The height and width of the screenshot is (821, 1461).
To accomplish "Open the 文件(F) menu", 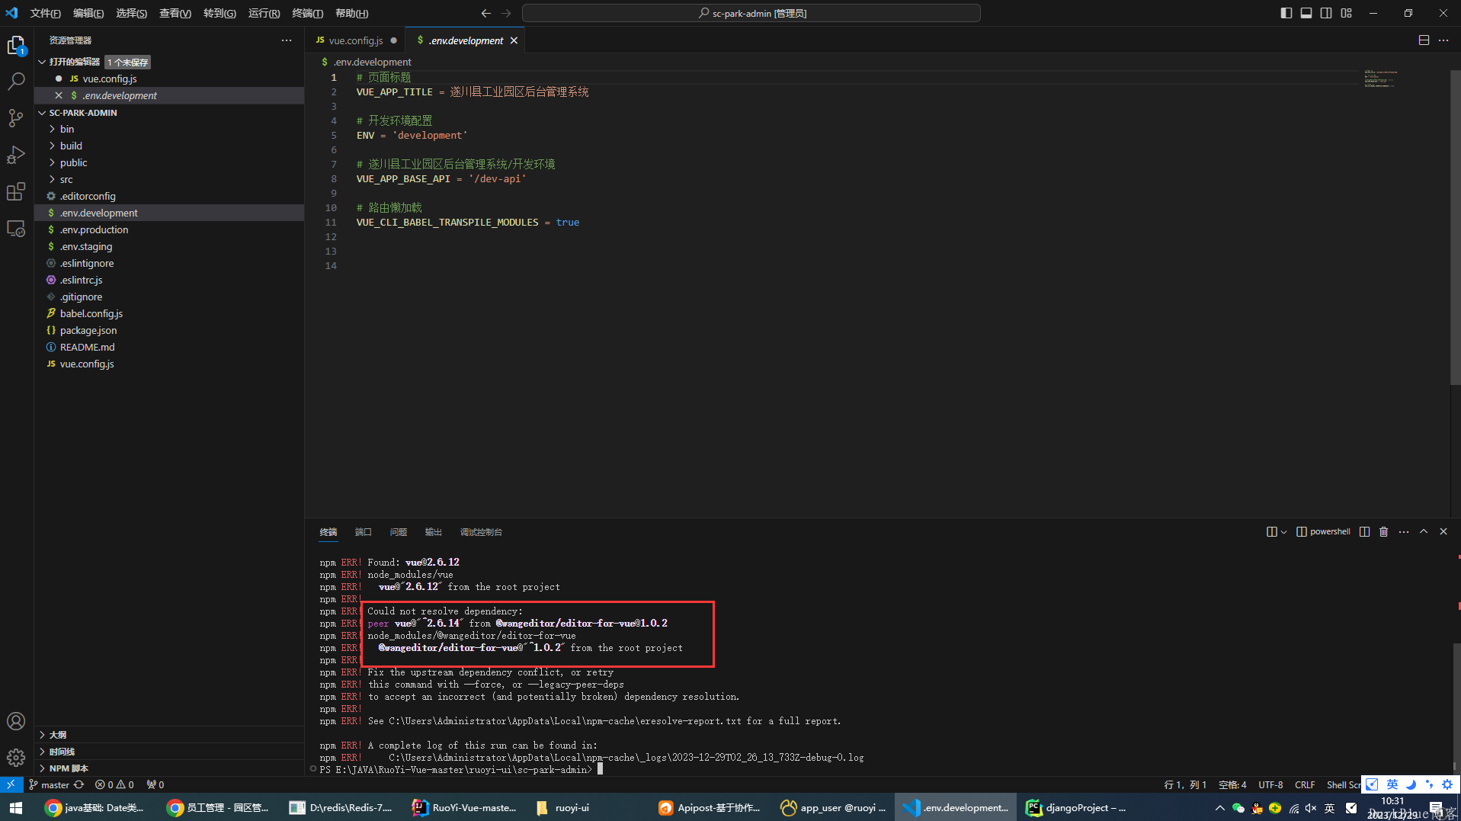I will [46, 13].
